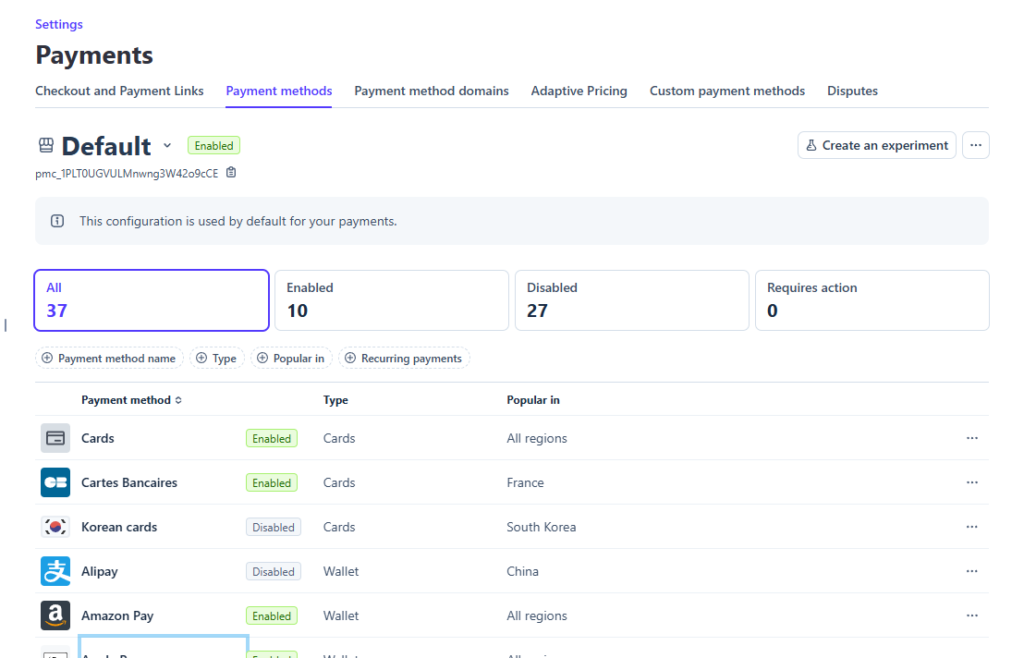This screenshot has width=1024, height=658.
Task: Add a Payment method name filter
Action: [109, 359]
